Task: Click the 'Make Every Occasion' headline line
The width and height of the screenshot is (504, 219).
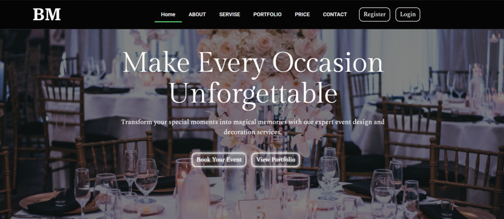Action: [x=252, y=63]
